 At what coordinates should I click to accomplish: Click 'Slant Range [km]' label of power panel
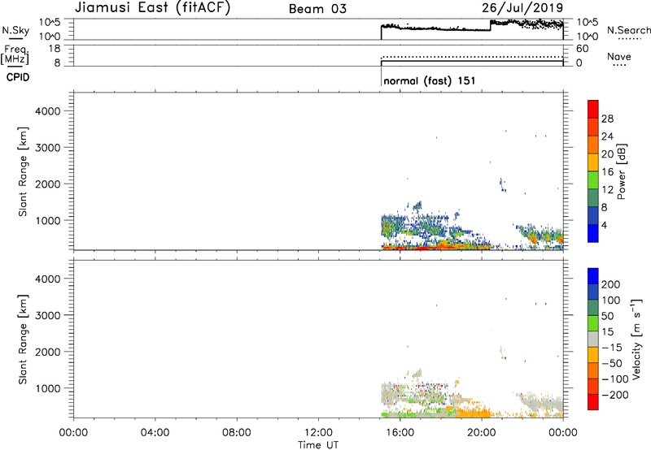click(23, 171)
